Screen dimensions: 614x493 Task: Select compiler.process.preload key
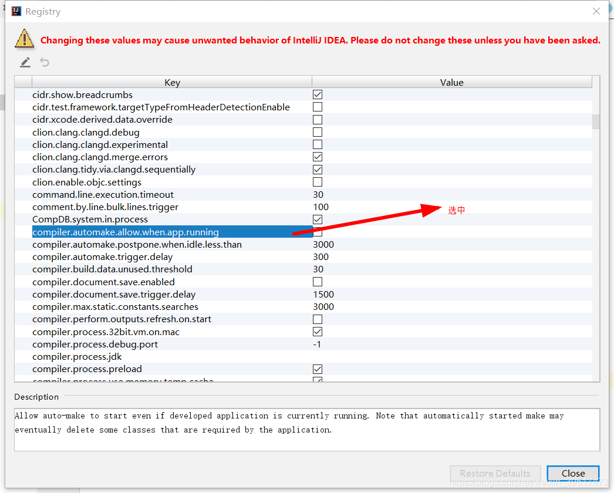87,369
